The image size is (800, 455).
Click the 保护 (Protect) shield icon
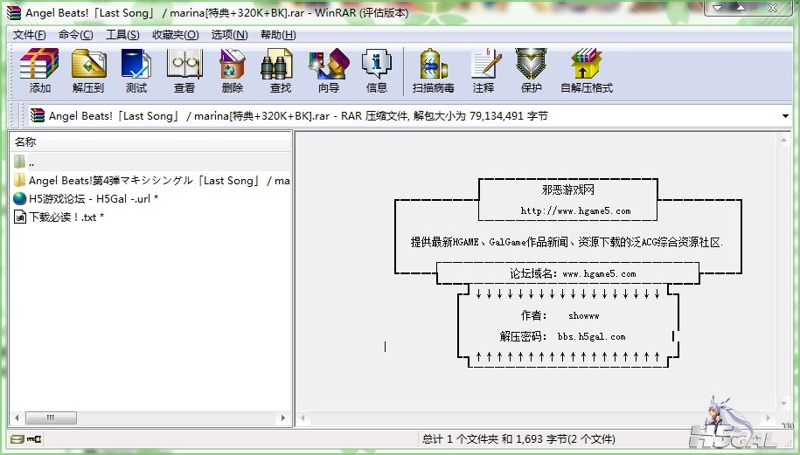tap(531, 71)
